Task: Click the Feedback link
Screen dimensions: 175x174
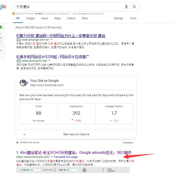Action: [x=128, y=143]
